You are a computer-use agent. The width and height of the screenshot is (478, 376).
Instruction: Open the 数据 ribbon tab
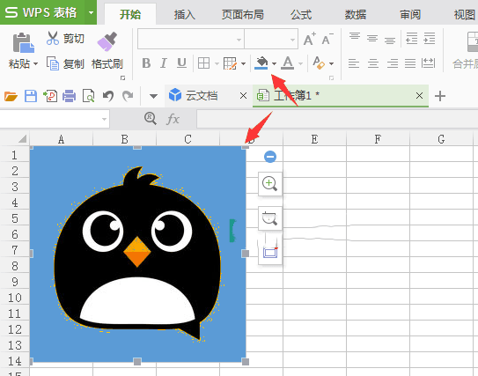click(x=356, y=14)
